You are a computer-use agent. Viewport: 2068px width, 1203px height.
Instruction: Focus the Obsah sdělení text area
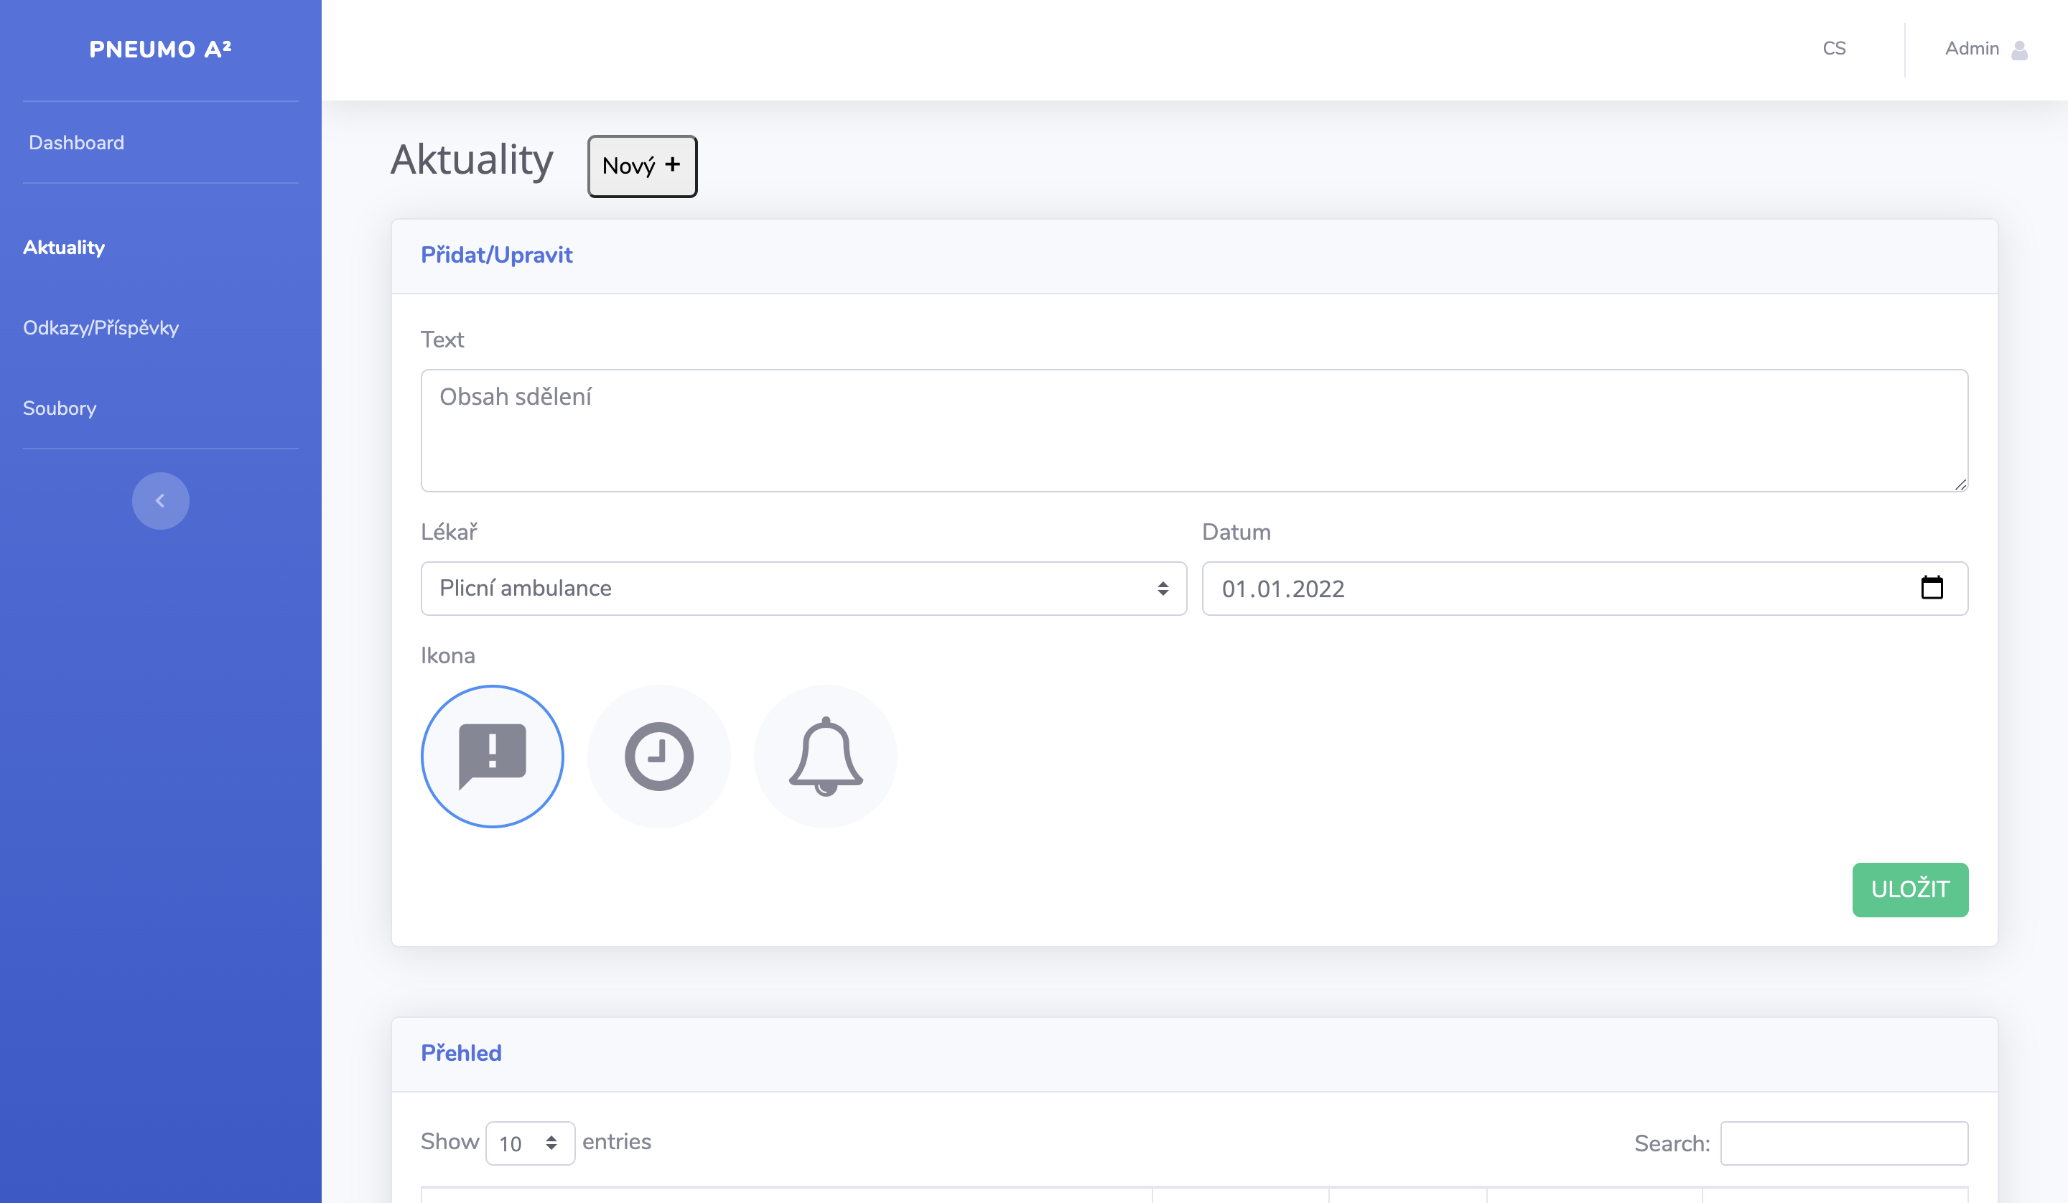point(1193,430)
